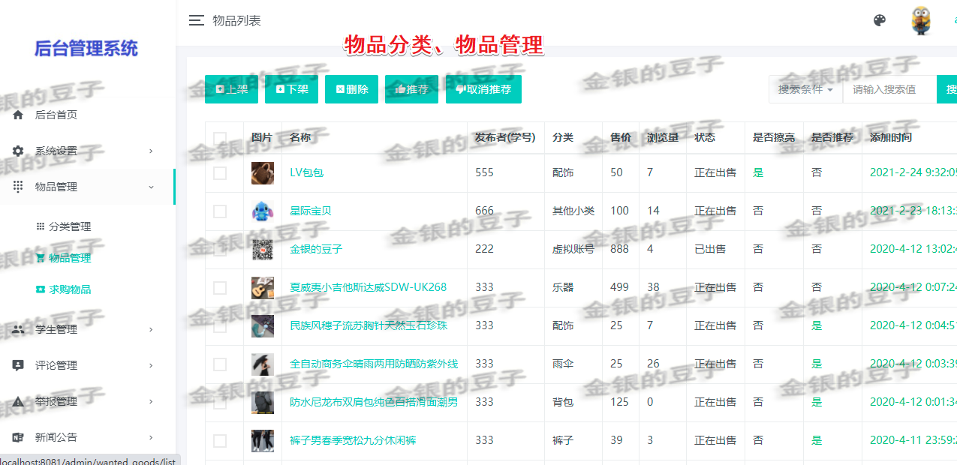
Task: Click the comment icon beside 评论管理
Action: click(18, 365)
